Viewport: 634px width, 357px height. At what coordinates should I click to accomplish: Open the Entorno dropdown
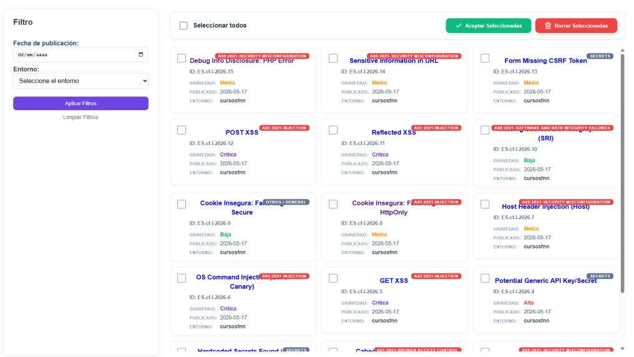(81, 81)
